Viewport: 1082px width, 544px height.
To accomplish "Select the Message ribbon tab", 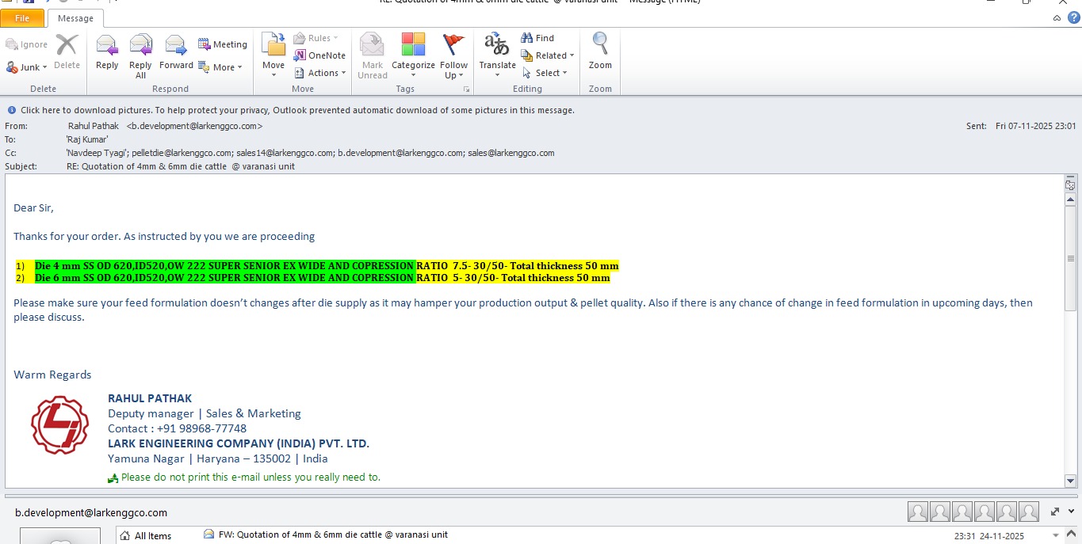I will point(75,18).
